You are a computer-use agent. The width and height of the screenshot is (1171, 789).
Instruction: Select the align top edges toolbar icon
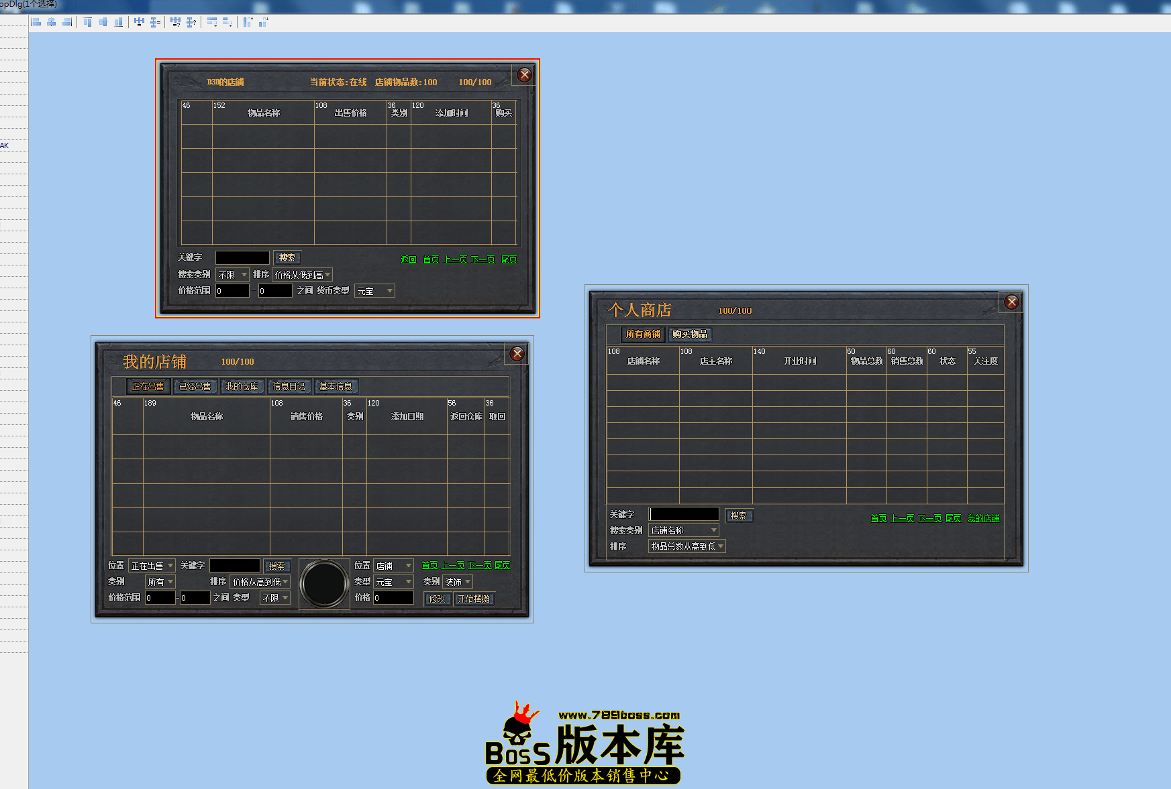(x=87, y=21)
